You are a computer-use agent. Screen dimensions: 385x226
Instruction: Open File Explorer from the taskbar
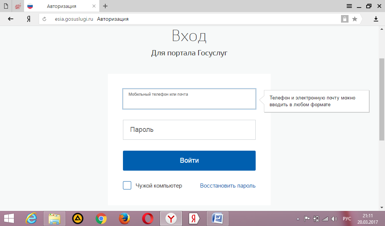55,218
